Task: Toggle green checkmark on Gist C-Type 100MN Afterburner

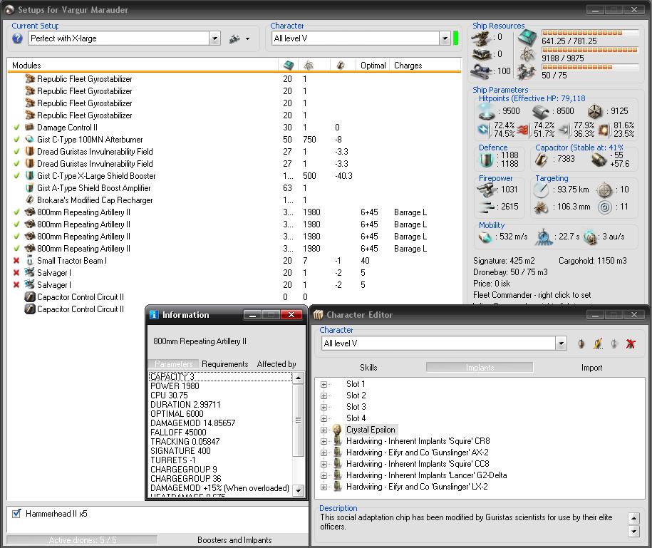Action: pyautogui.click(x=16, y=140)
